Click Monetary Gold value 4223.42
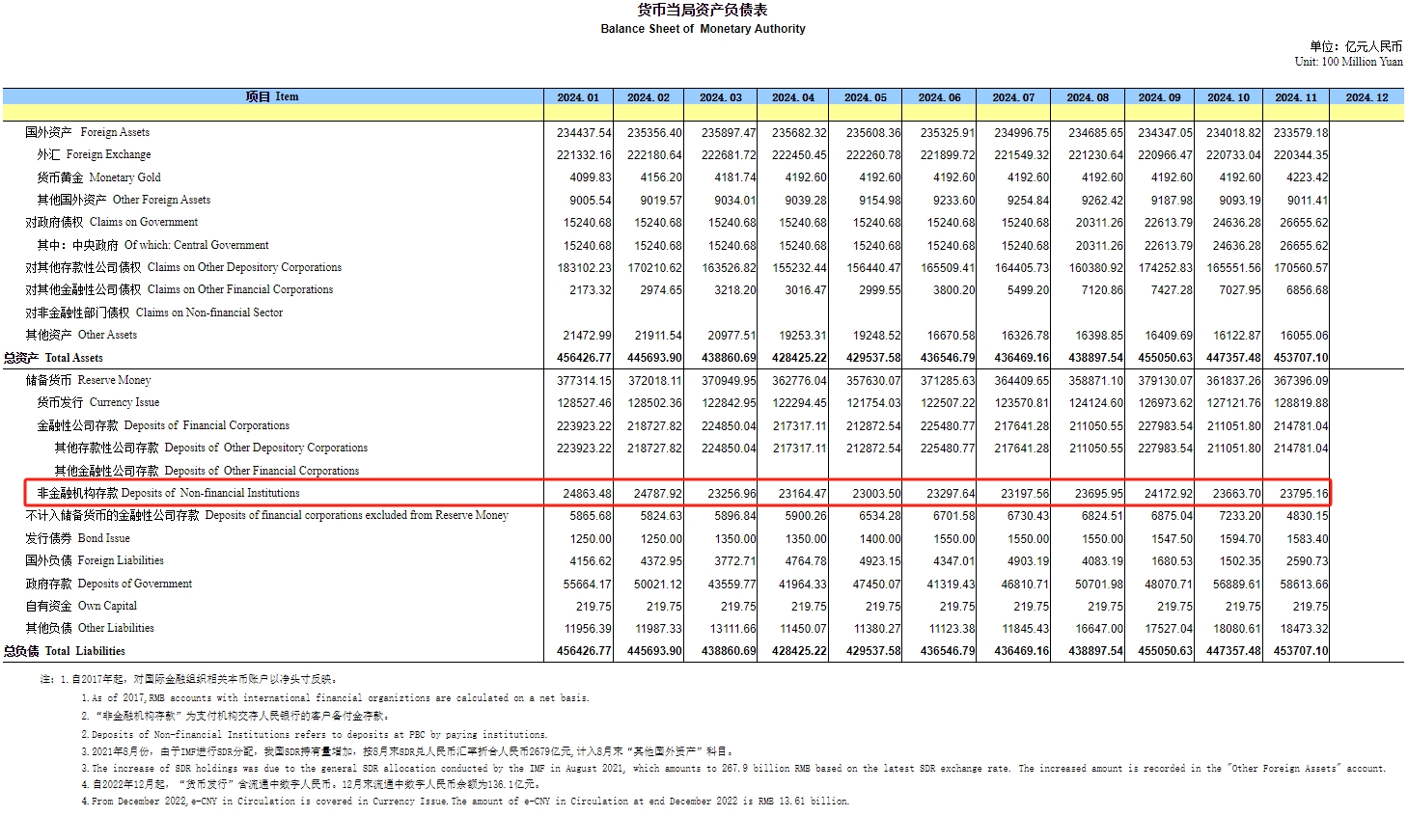 pyautogui.click(x=1307, y=177)
